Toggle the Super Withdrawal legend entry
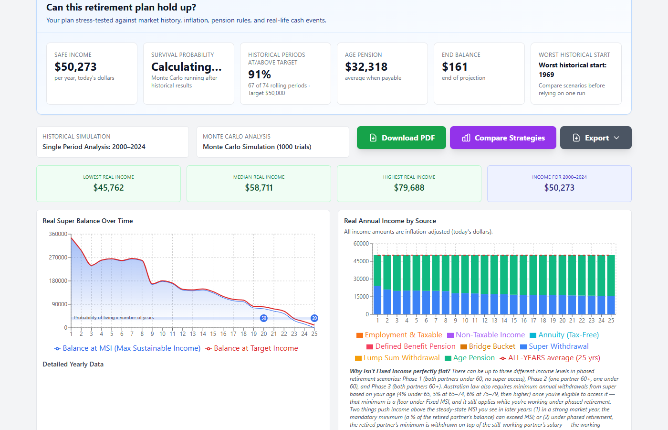 554,346
